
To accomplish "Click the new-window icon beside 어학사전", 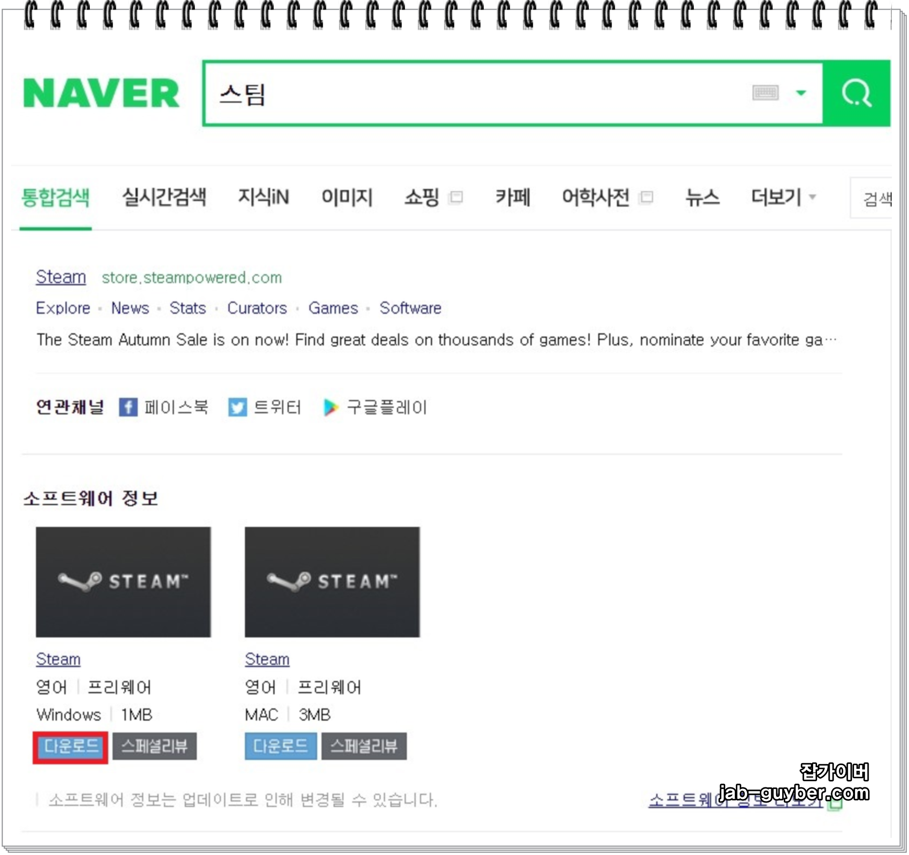I will tap(646, 197).
